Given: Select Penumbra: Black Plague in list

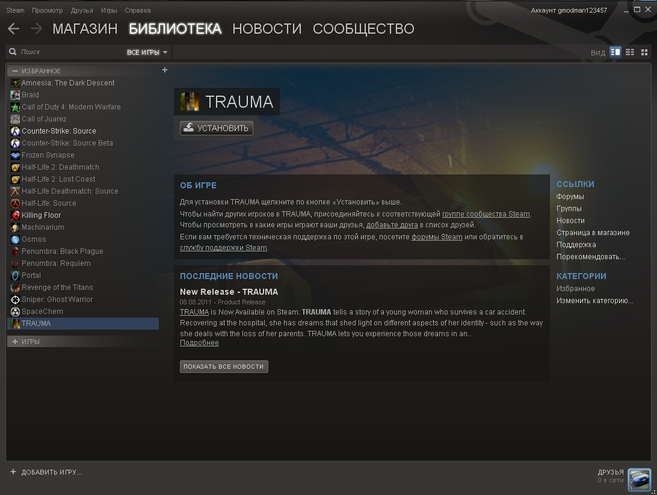Looking at the screenshot, I should point(83,251).
